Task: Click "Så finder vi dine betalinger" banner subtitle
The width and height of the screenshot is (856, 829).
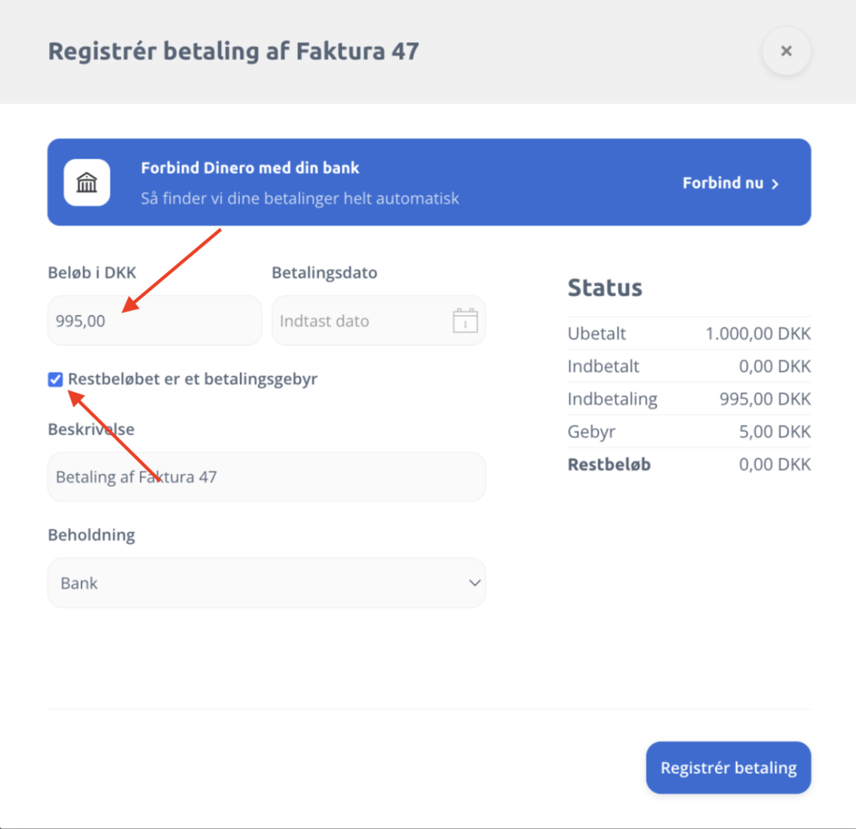Action: [x=300, y=199]
